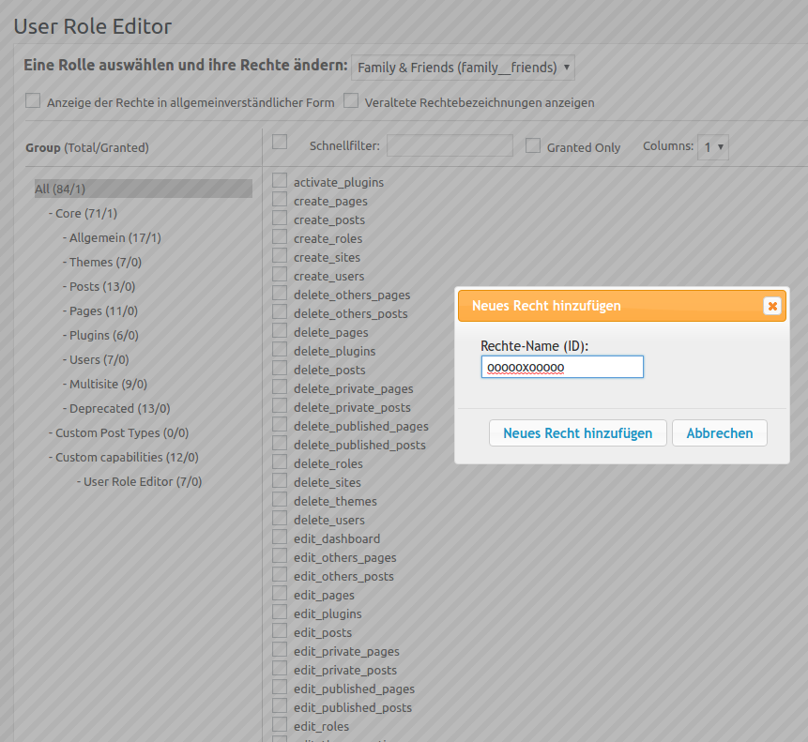Check the create_pages capability
808x742 pixels.
click(280, 199)
